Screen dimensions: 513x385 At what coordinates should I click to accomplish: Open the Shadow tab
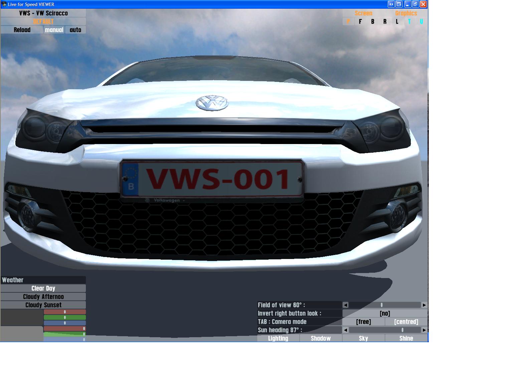321,338
